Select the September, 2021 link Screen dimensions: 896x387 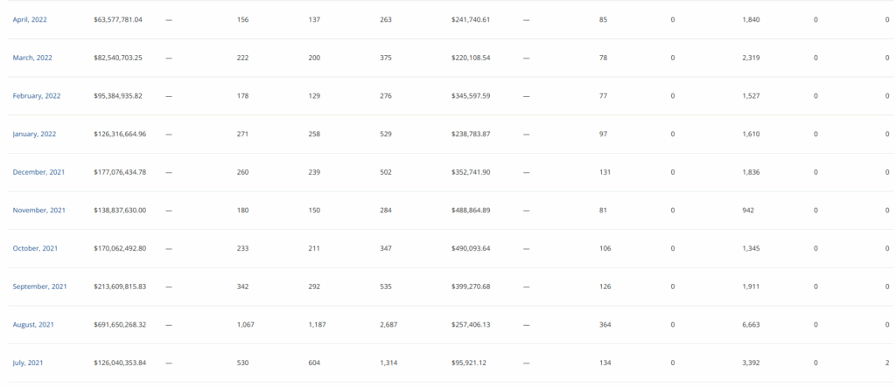click(39, 287)
